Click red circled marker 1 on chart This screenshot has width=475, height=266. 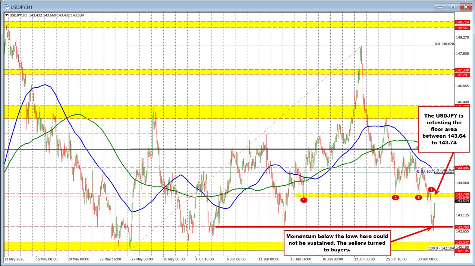pos(303,200)
